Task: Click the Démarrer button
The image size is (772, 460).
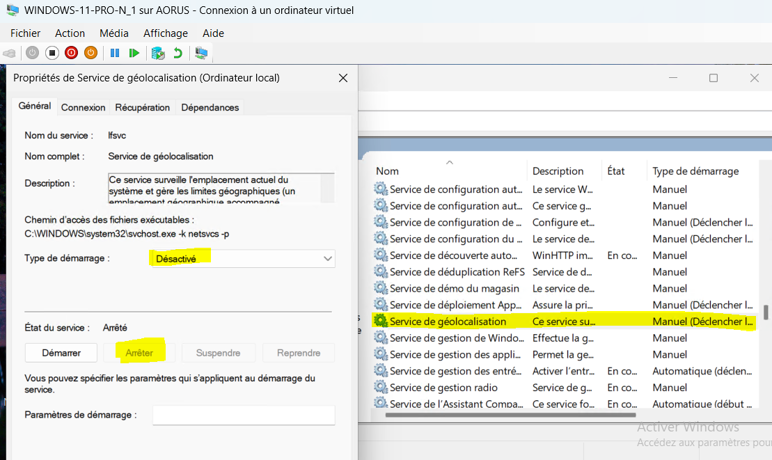Action: pyautogui.click(x=61, y=353)
